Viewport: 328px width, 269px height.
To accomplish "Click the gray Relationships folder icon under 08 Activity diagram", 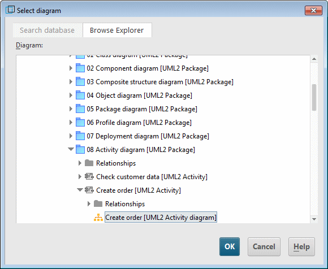I will [89, 163].
